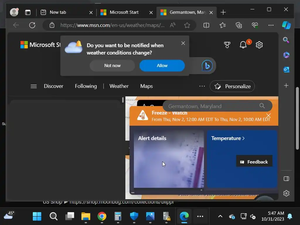
Task: Open Copilot sidebar icon
Action: tap(287, 25)
